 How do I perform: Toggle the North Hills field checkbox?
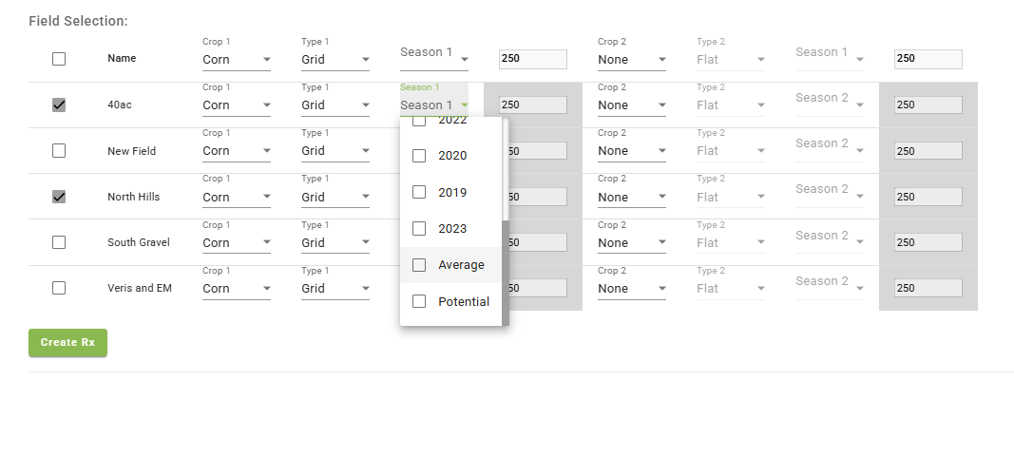pyautogui.click(x=59, y=197)
